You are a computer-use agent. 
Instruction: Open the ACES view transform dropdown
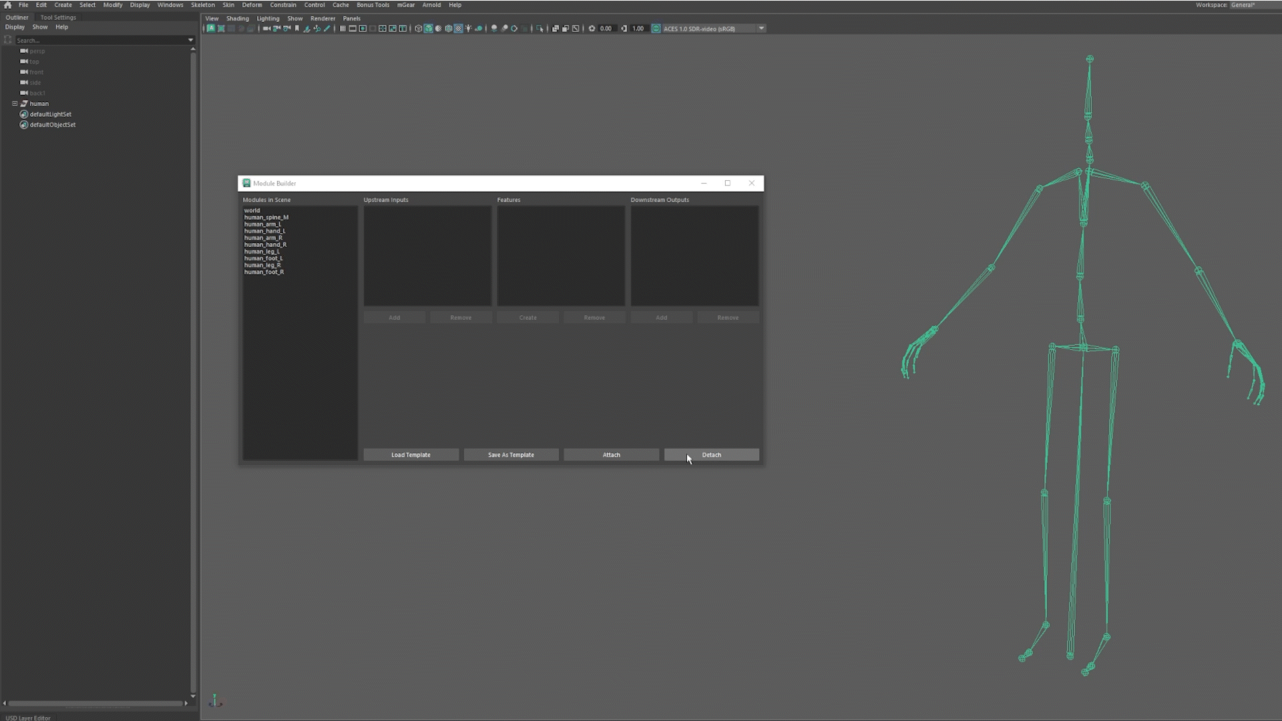coord(761,29)
